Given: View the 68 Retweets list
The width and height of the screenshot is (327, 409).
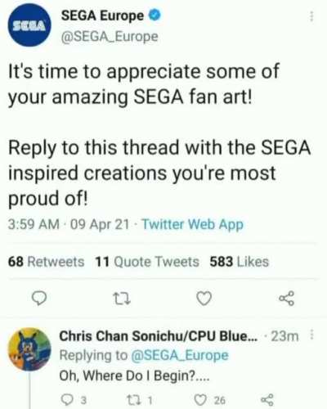Looking at the screenshot, I should [46, 262].
